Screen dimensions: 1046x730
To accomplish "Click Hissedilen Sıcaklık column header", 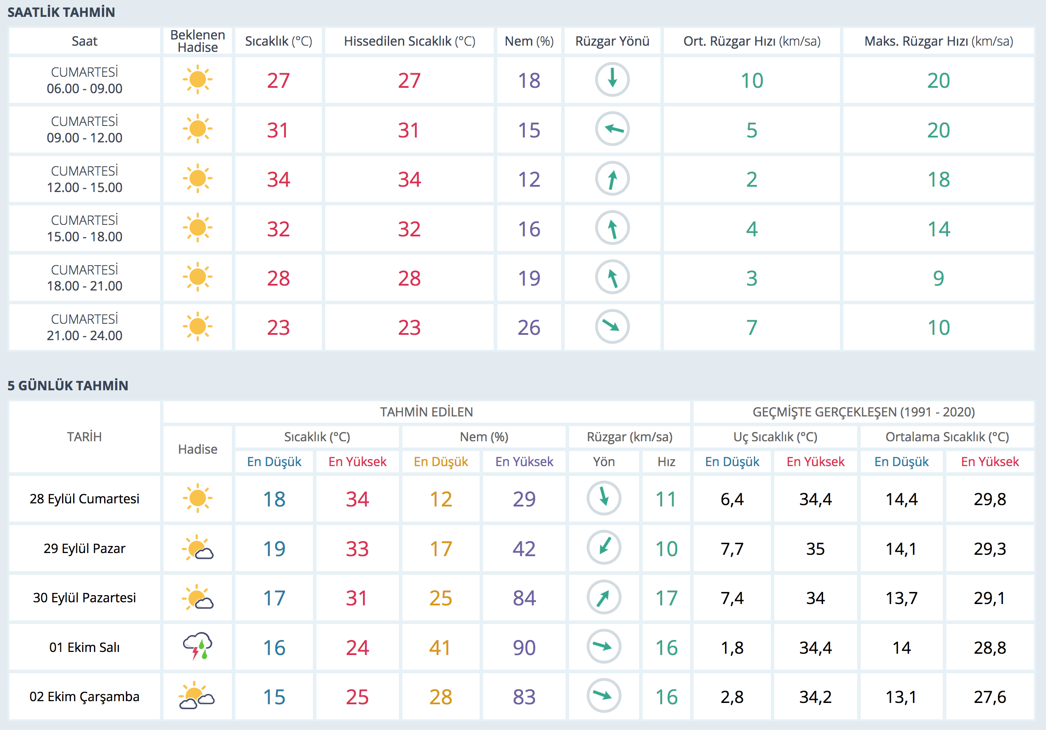I will click(x=409, y=41).
